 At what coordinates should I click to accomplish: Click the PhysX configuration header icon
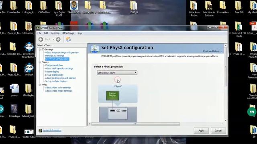point(95,48)
